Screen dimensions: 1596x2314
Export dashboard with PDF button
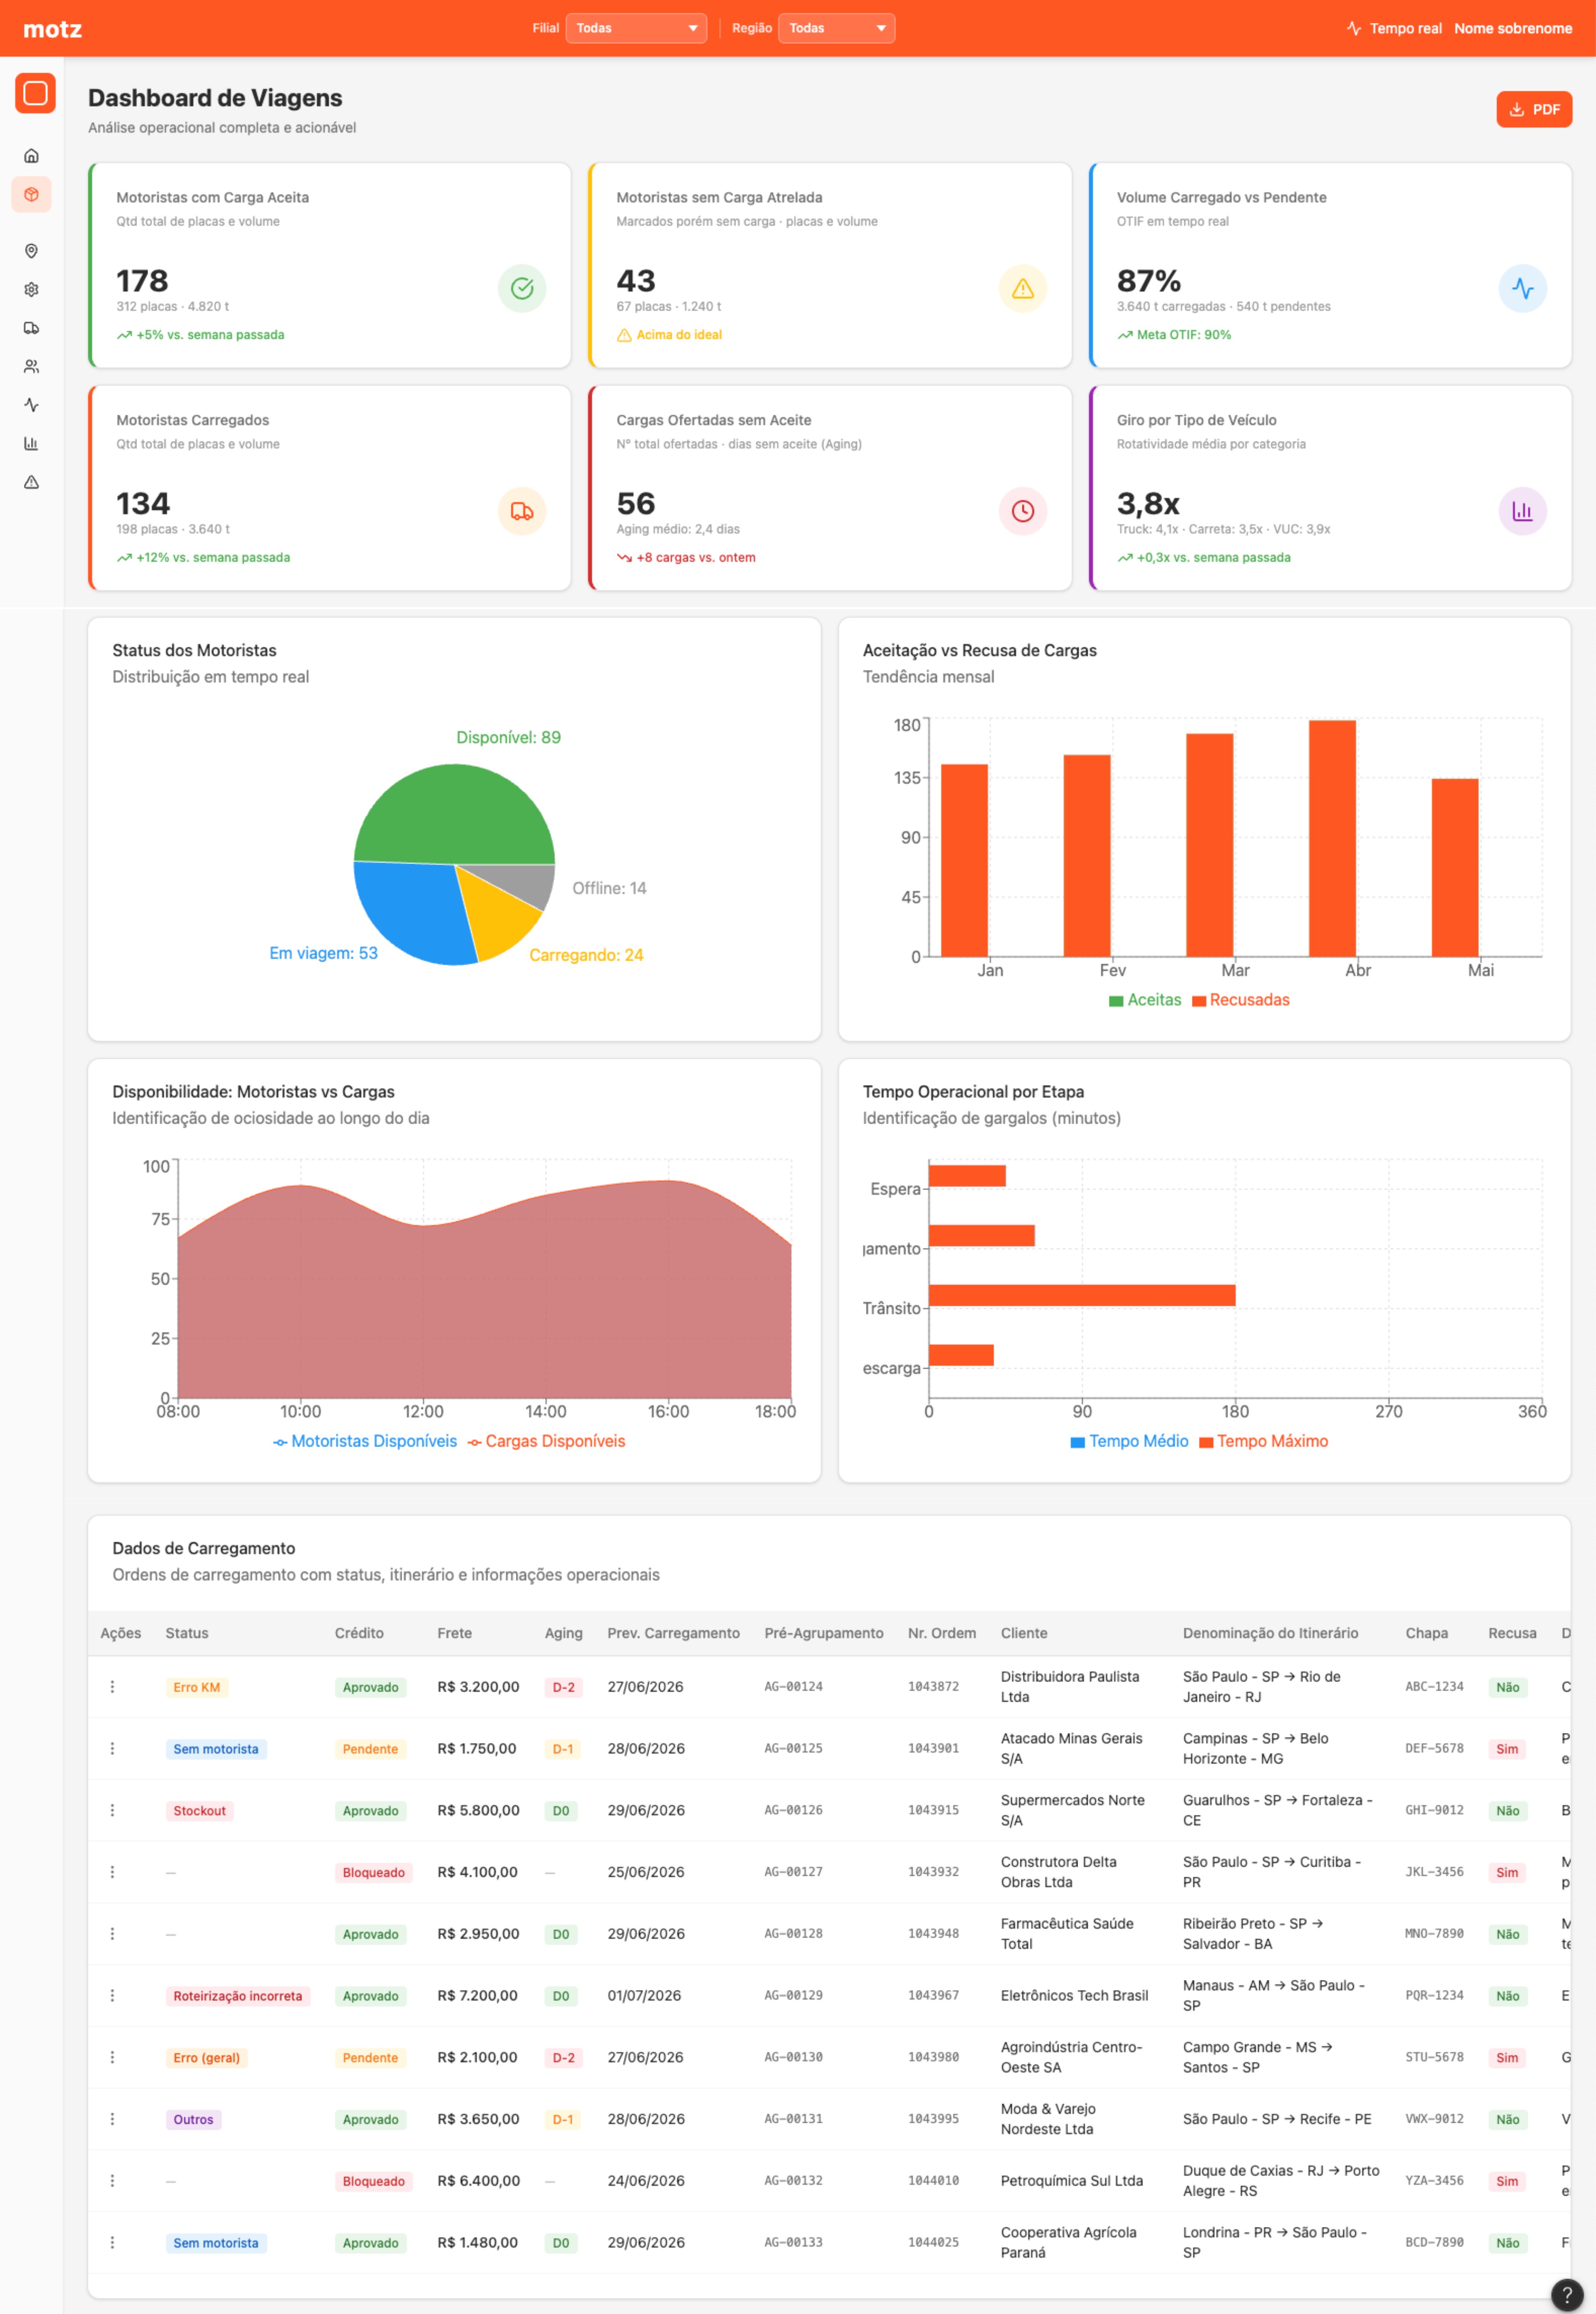(1534, 110)
